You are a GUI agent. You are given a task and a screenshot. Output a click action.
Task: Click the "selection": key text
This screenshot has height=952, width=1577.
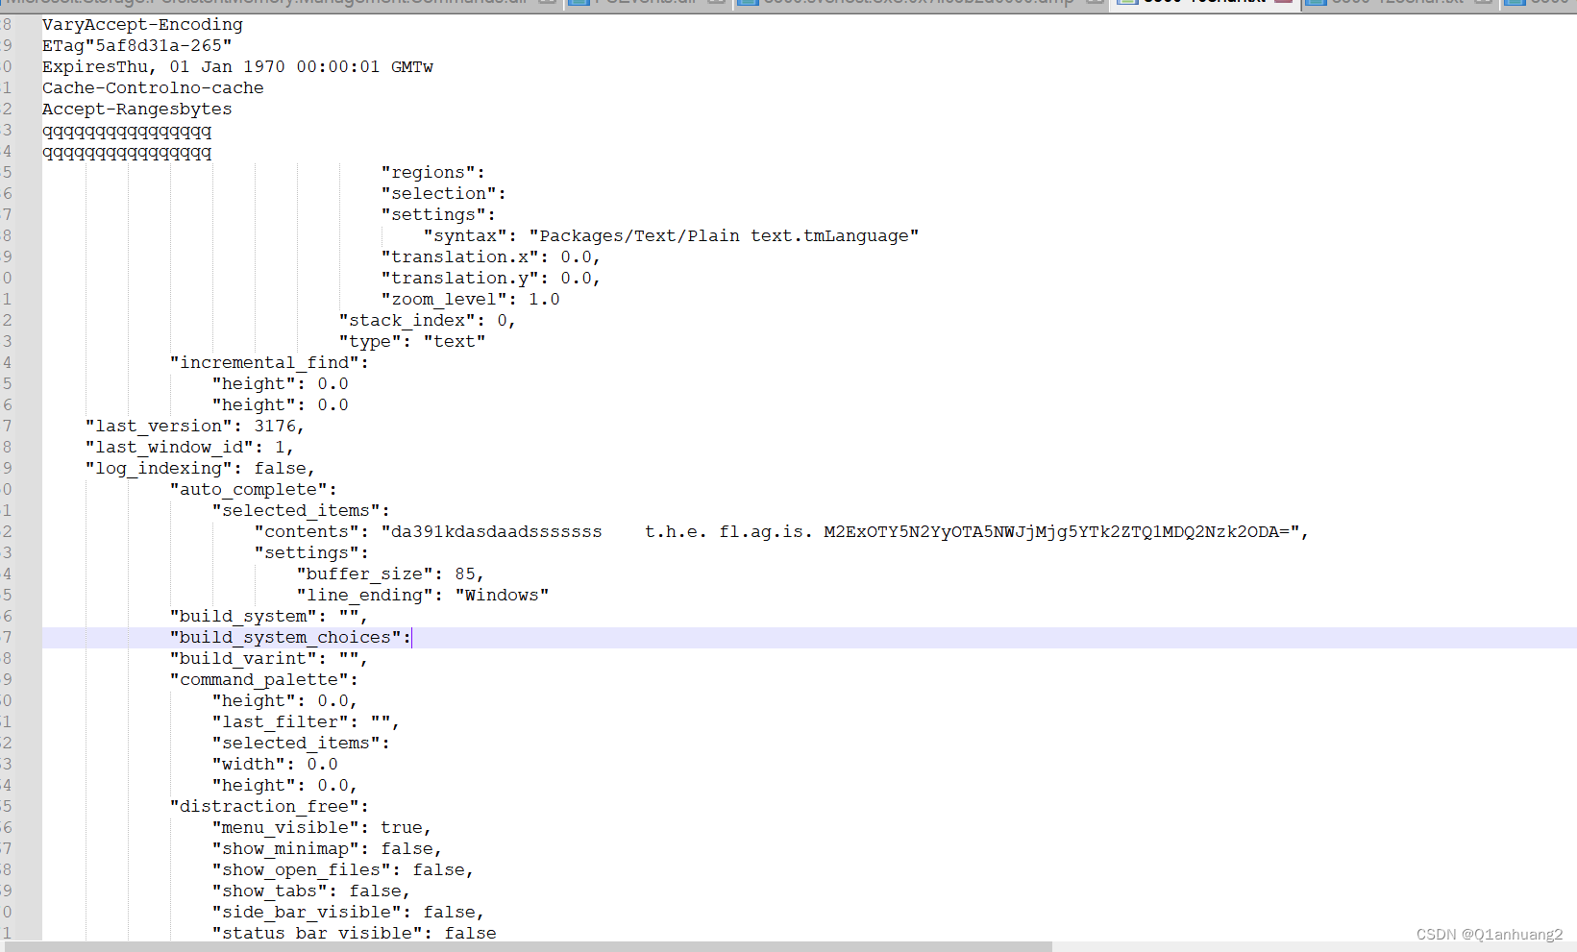(444, 194)
